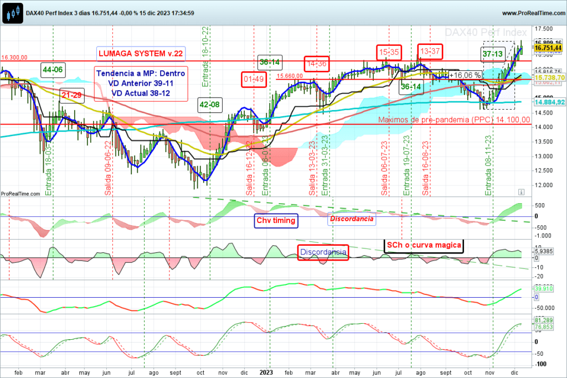Click the 12.000 price axis value
Image resolution: width=567 pixels, height=378 pixels.
click(544, 185)
